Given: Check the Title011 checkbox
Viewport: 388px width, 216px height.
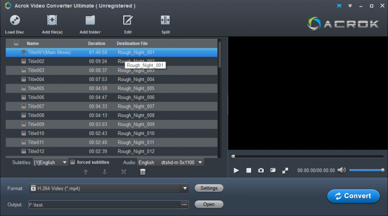Looking at the screenshot, I should pos(24,142).
